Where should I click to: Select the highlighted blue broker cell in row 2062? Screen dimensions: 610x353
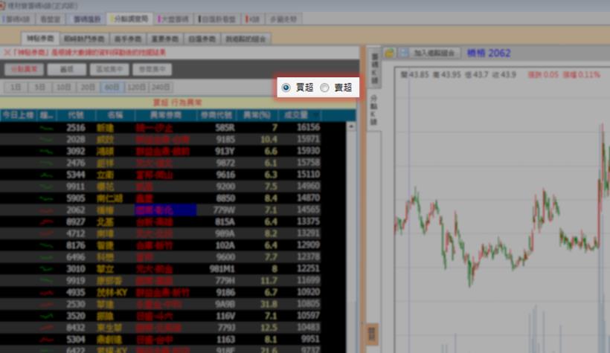pos(165,210)
